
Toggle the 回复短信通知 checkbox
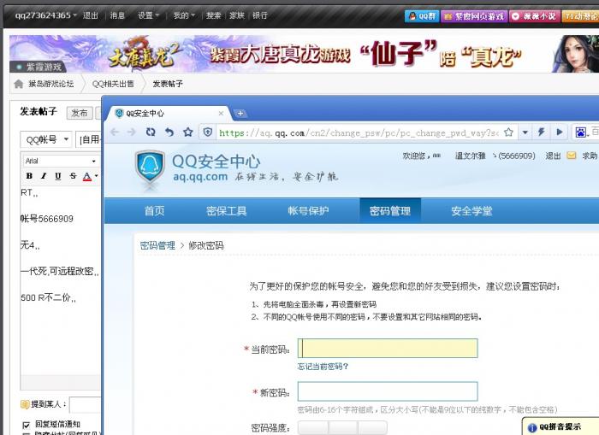[x=26, y=425]
